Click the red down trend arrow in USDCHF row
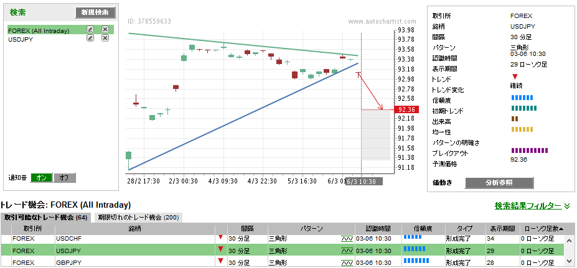The height and width of the screenshot is (268, 577). [x=220, y=238]
